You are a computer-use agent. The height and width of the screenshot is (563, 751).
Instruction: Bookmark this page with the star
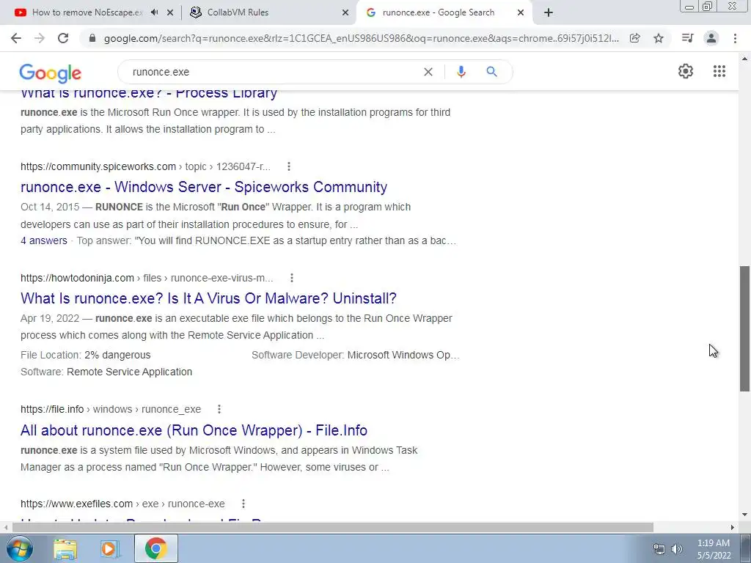[659, 38]
